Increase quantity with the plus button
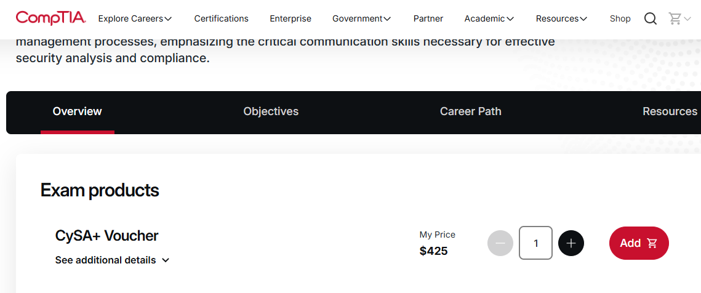Screen dimensions: 701x293 [571, 243]
